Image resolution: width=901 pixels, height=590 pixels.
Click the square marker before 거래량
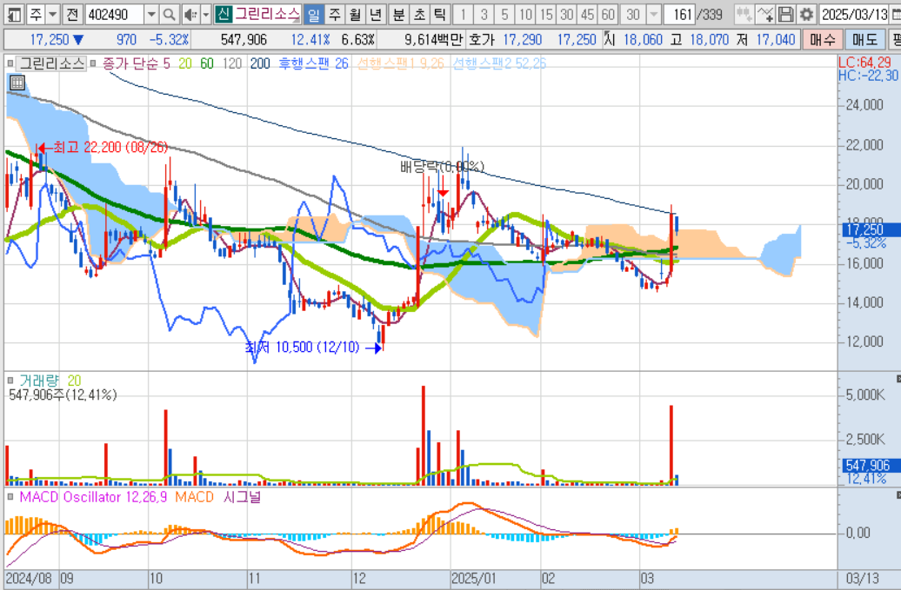[x=10, y=381]
